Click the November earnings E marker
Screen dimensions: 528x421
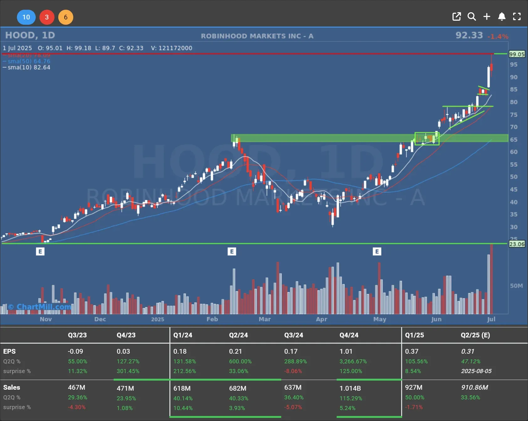(40, 251)
